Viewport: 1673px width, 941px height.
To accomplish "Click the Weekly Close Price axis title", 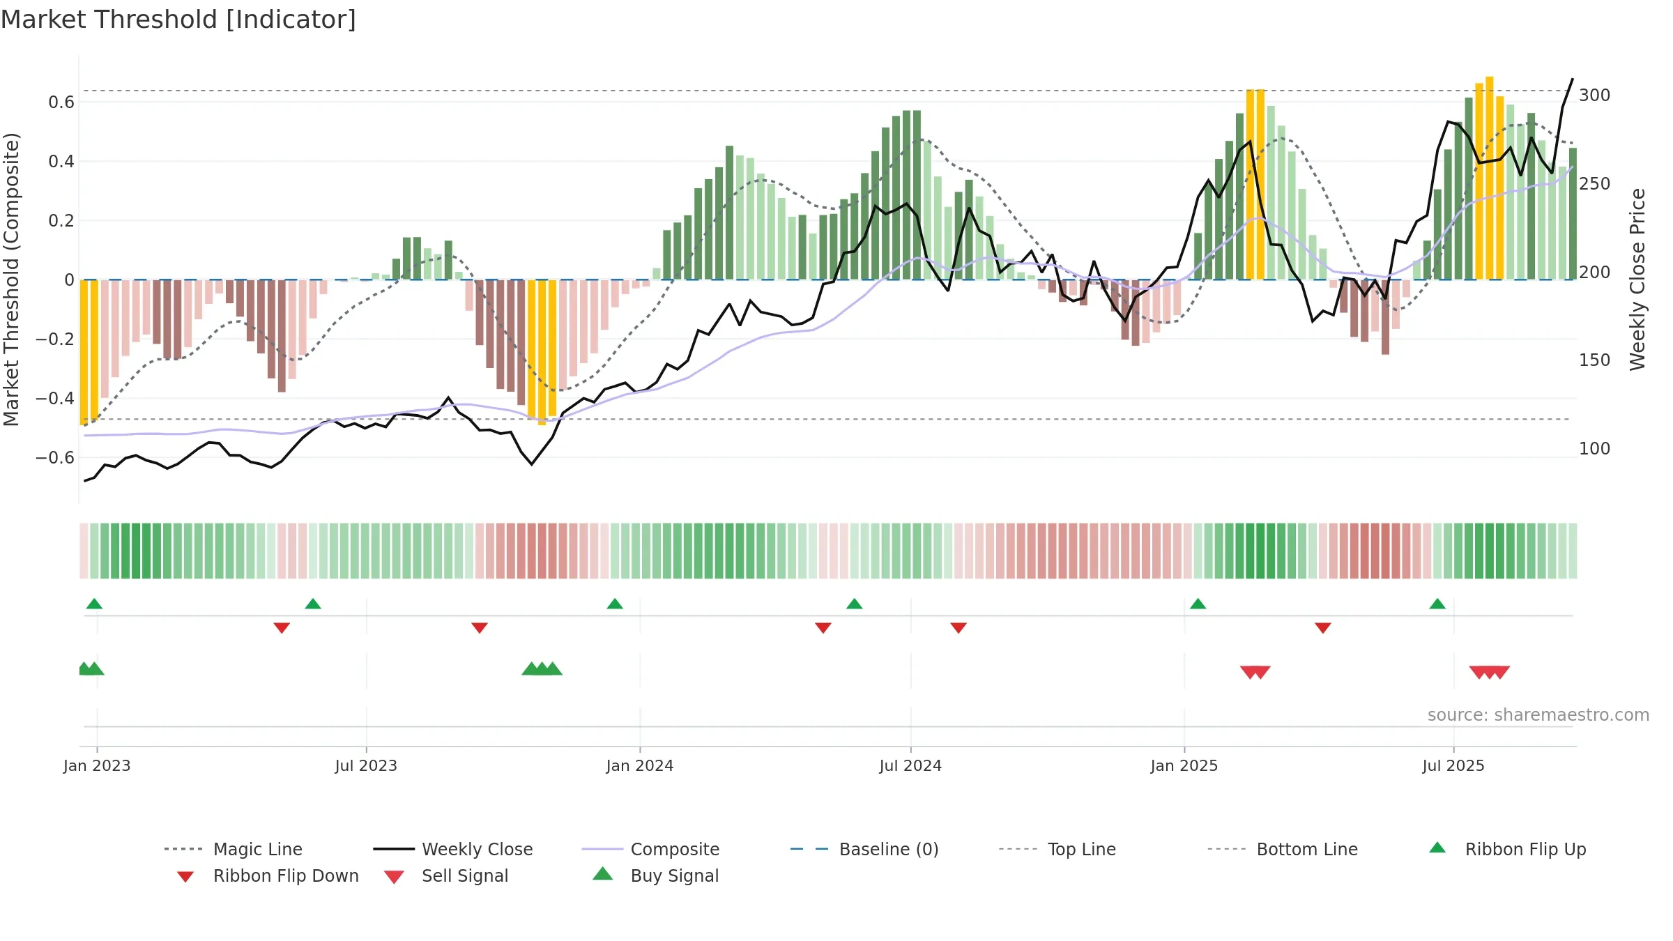I will [1637, 280].
